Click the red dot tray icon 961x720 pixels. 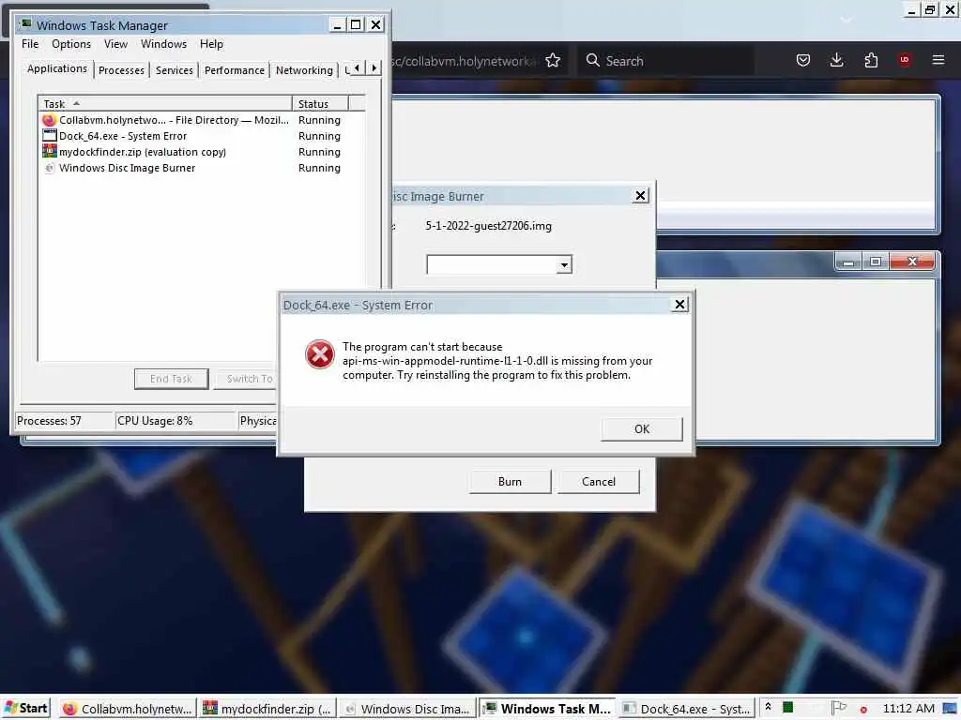pyautogui.click(x=863, y=711)
